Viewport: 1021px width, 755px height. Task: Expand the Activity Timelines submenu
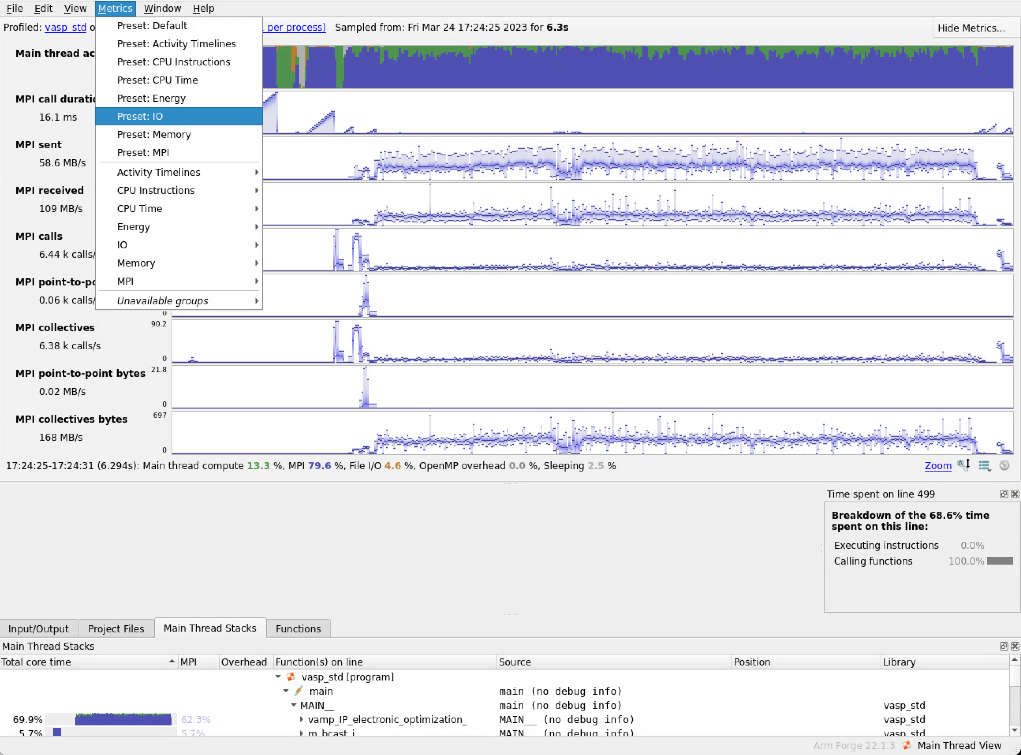tap(159, 172)
